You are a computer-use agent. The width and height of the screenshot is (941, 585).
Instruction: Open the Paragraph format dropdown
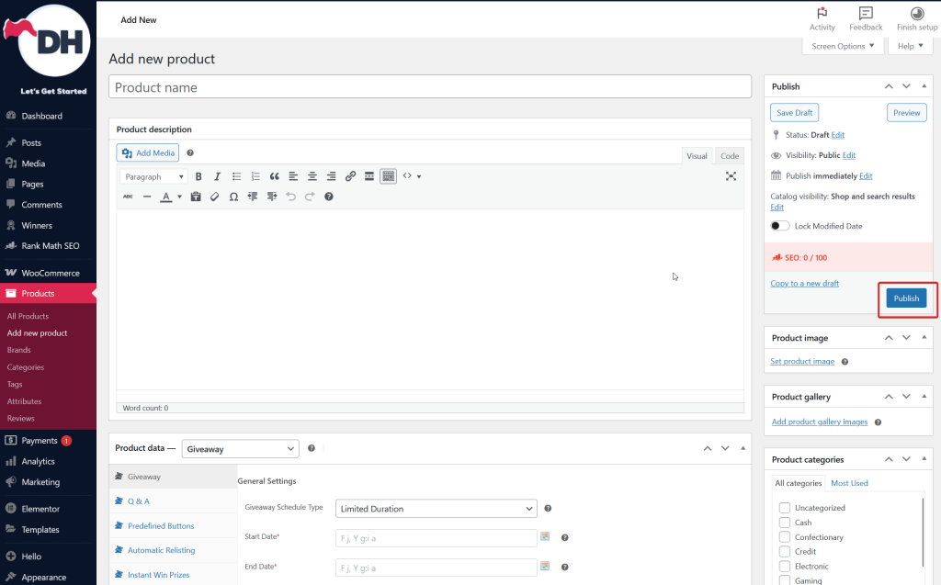tap(153, 176)
